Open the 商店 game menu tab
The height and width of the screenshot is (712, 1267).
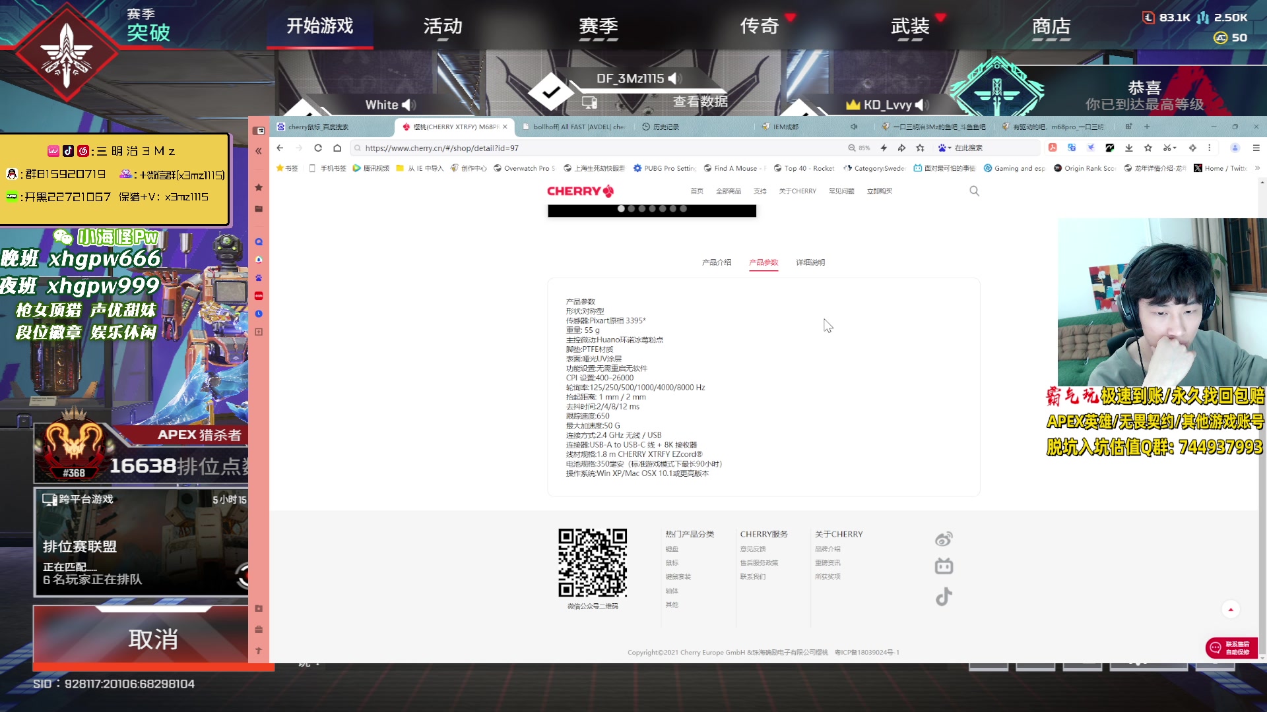click(x=1051, y=26)
